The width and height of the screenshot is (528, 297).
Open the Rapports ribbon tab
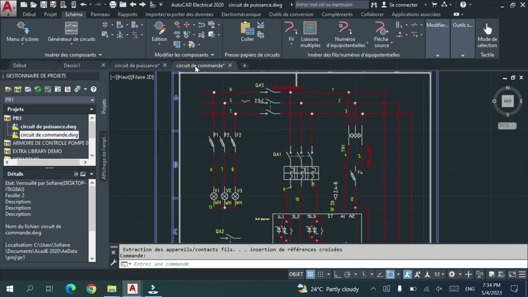click(x=127, y=14)
